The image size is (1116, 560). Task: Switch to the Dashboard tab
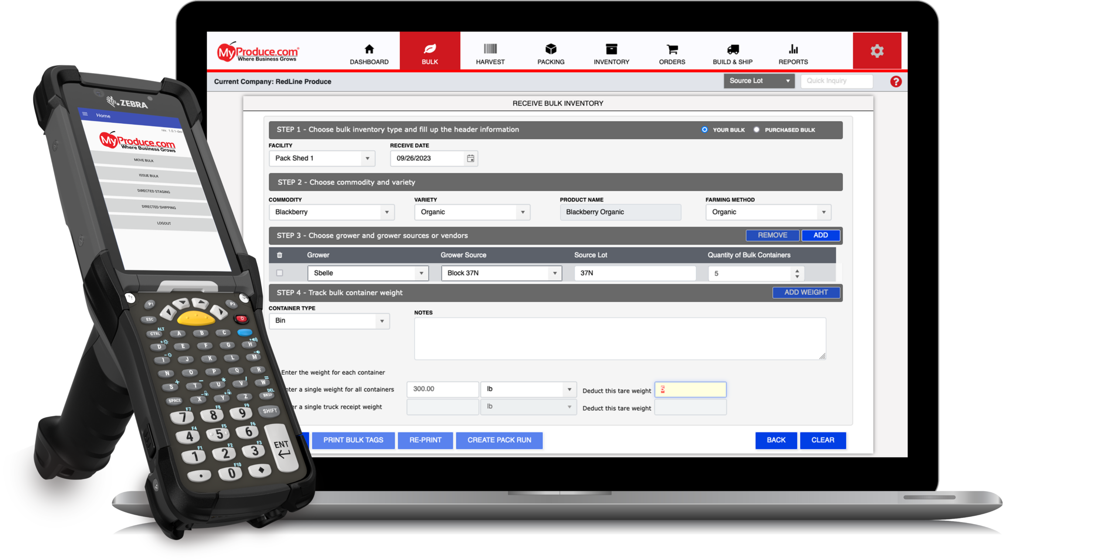point(369,54)
